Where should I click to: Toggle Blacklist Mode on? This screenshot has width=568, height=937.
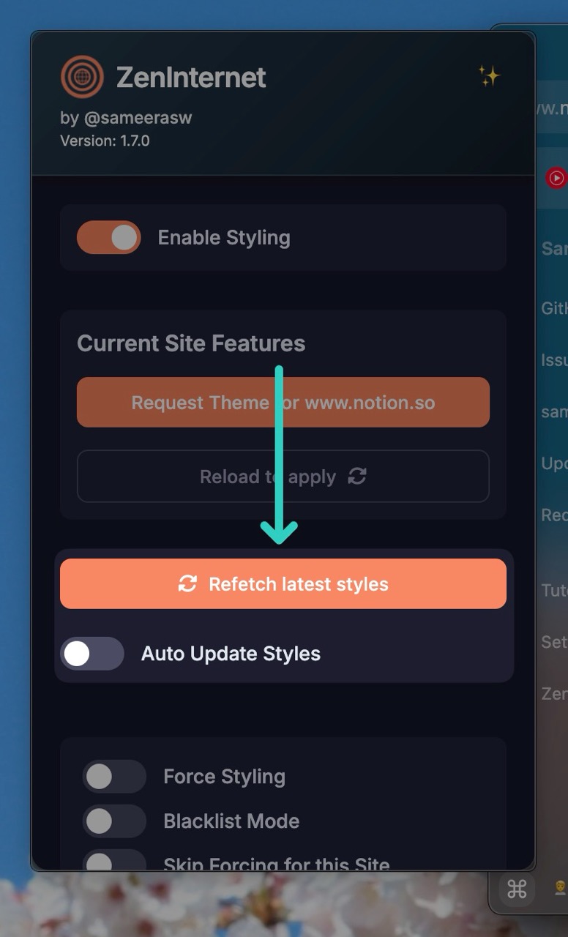point(114,821)
